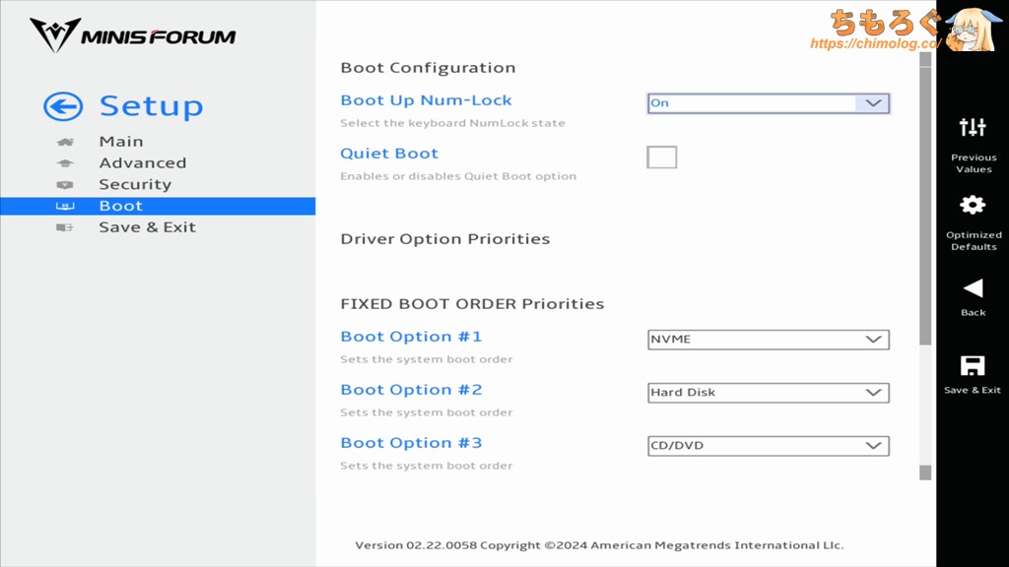1009x567 pixels.
Task: Select the Boot menu item
Action: 121,206
